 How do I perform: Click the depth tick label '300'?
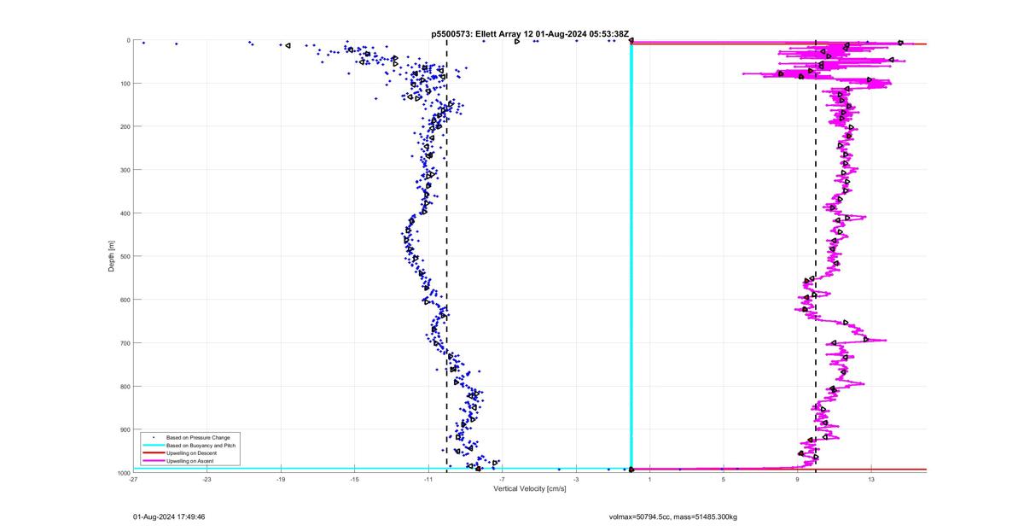point(124,170)
